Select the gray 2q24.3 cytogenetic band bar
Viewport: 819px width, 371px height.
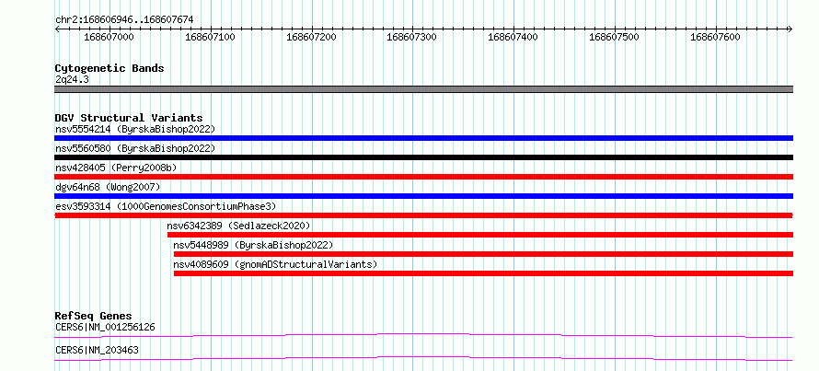coord(423,89)
